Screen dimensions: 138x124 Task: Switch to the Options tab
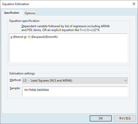tap(30, 13)
